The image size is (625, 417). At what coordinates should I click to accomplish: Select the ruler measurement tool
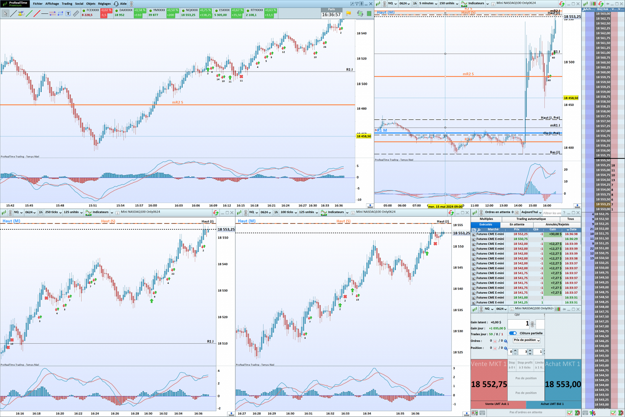76,14
